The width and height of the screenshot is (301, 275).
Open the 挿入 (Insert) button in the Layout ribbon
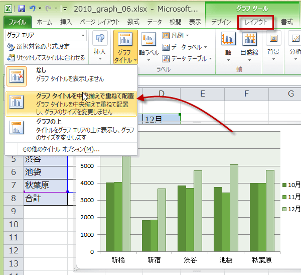[x=100, y=44]
